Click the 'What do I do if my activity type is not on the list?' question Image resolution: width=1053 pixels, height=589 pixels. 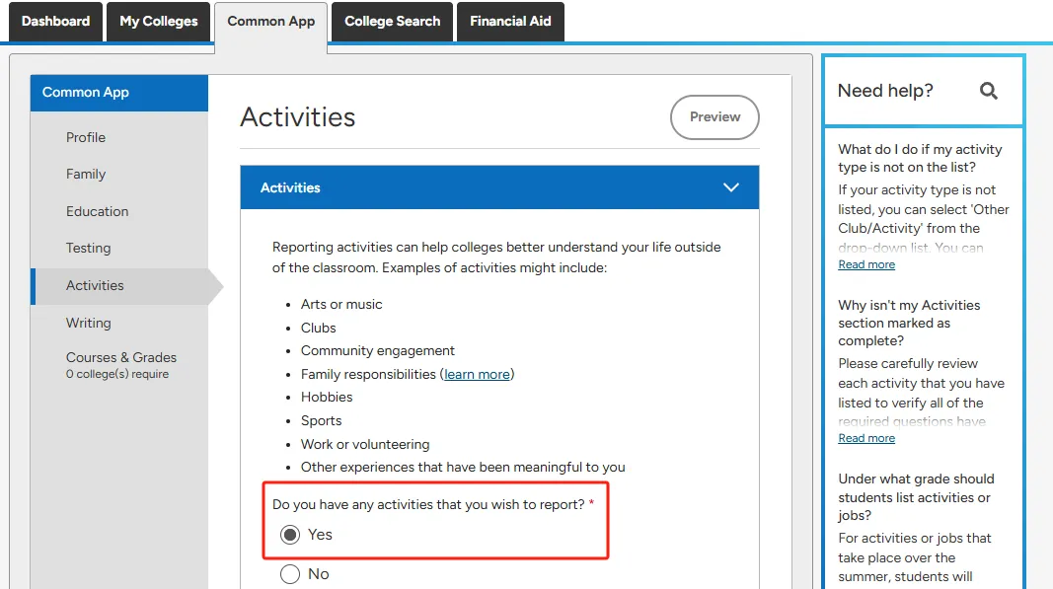coord(920,158)
